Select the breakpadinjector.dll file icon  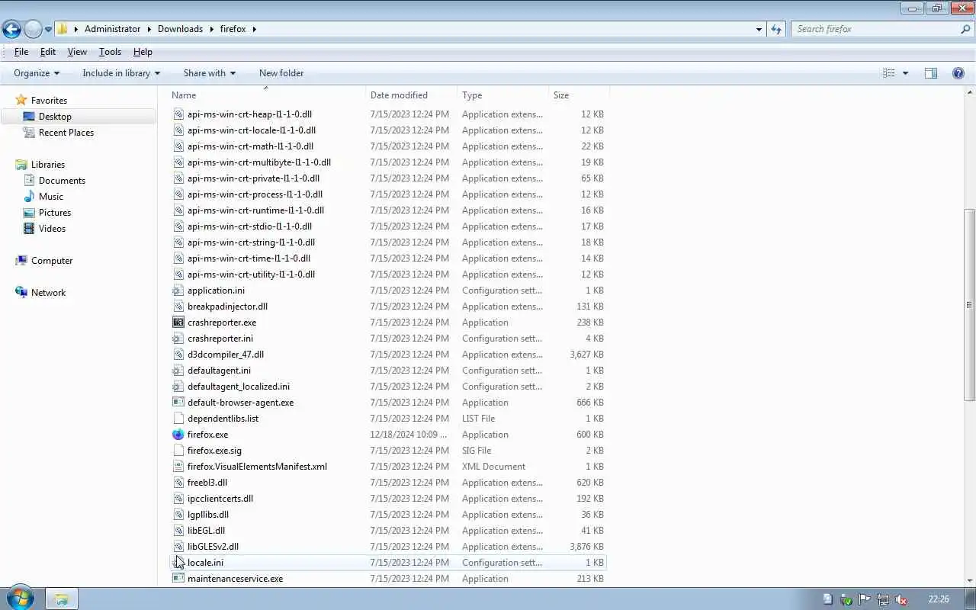click(x=178, y=307)
